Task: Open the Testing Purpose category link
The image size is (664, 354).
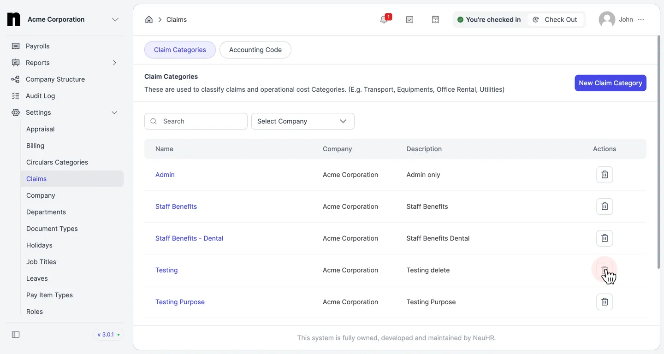Action: click(180, 302)
